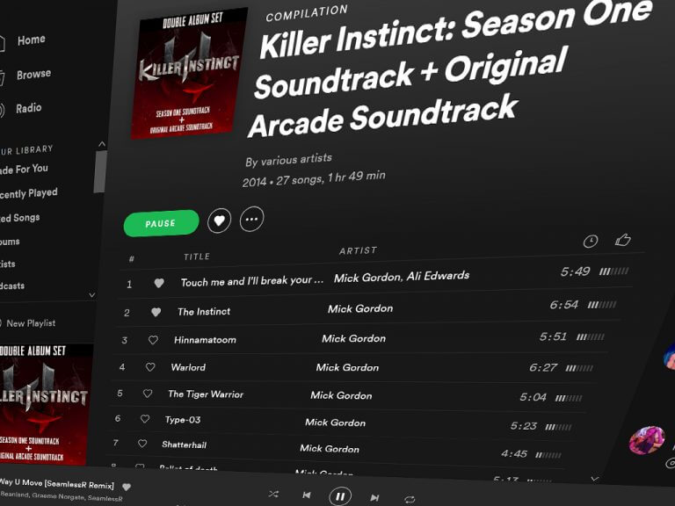
Task: Open Liked Songs library section
Action: 20,218
